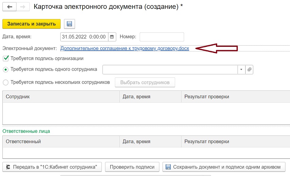Expand the employee selection dropdown arrow

point(241,69)
